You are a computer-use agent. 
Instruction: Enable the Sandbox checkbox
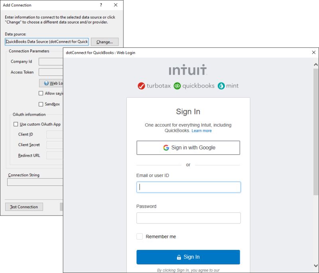[x=41, y=104]
